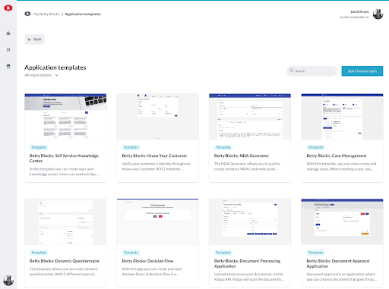
Task: Click Application templates breadcrumb
Action: [x=83, y=14]
